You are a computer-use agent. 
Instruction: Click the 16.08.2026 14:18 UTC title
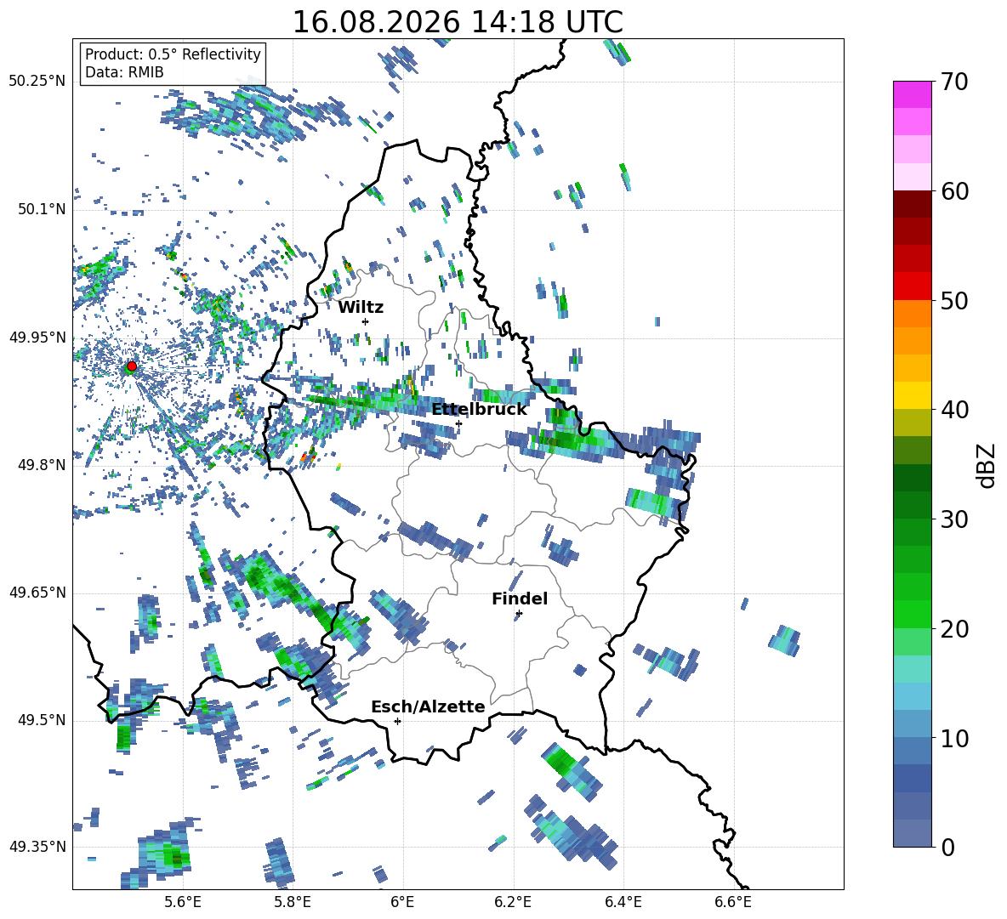click(458, 22)
